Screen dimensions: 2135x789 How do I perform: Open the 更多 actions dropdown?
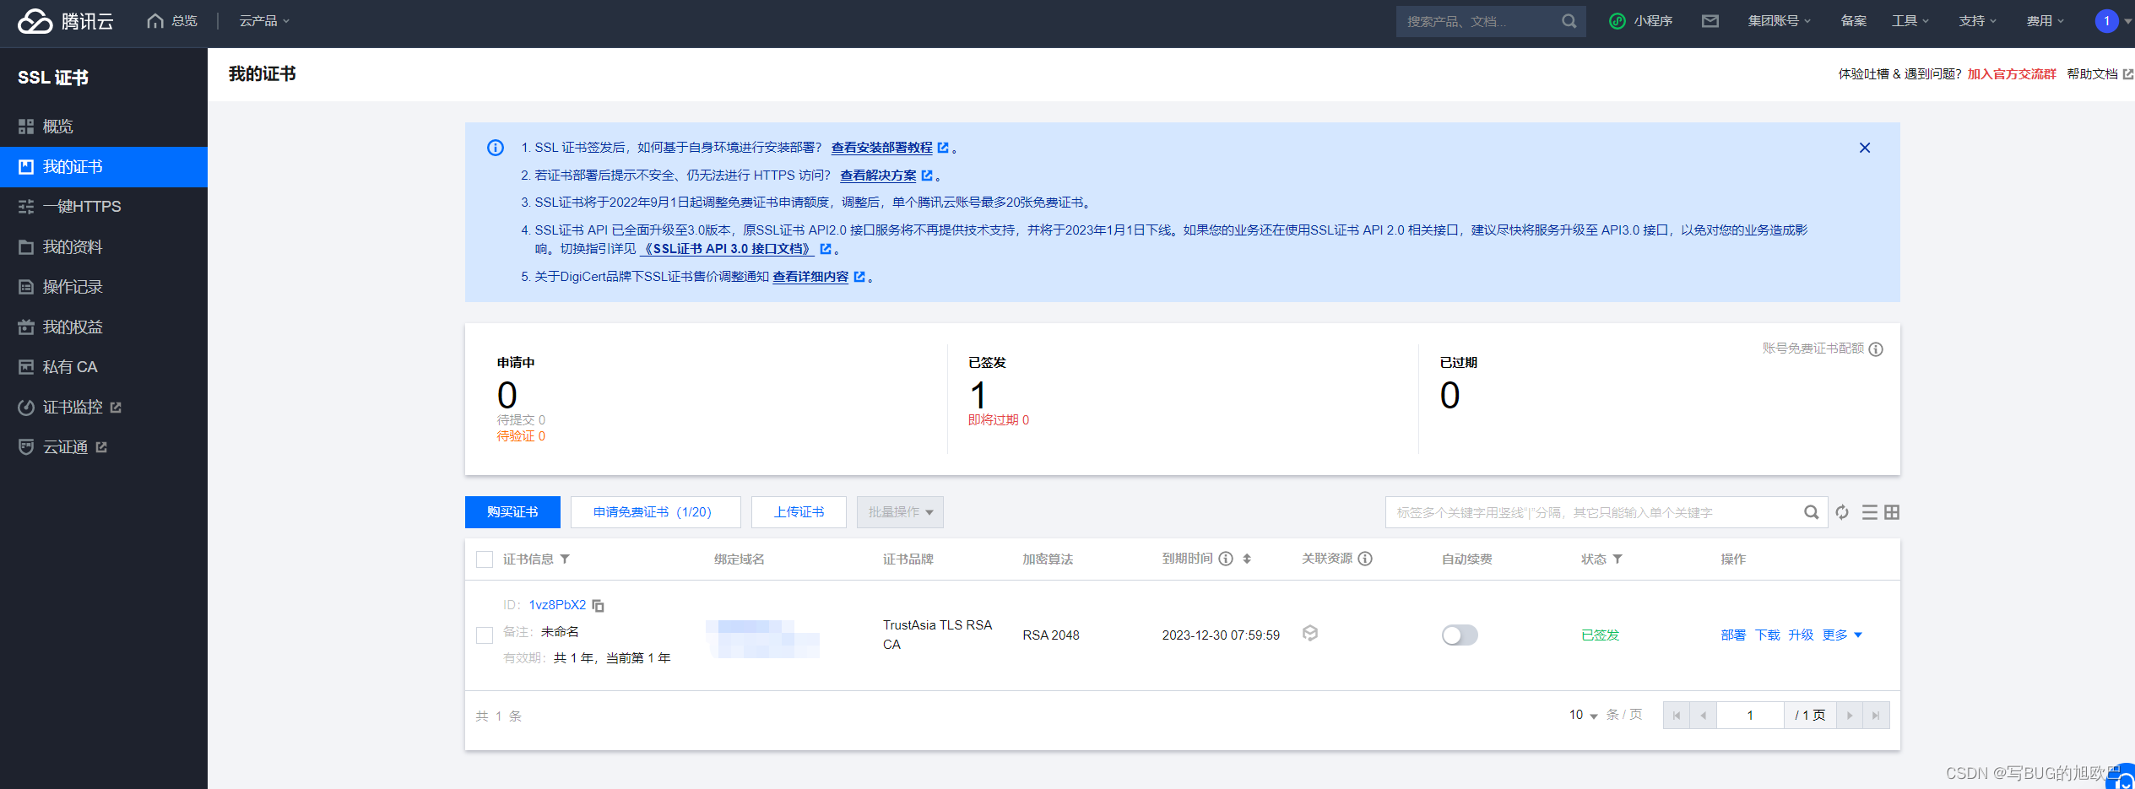pyautogui.click(x=1842, y=635)
